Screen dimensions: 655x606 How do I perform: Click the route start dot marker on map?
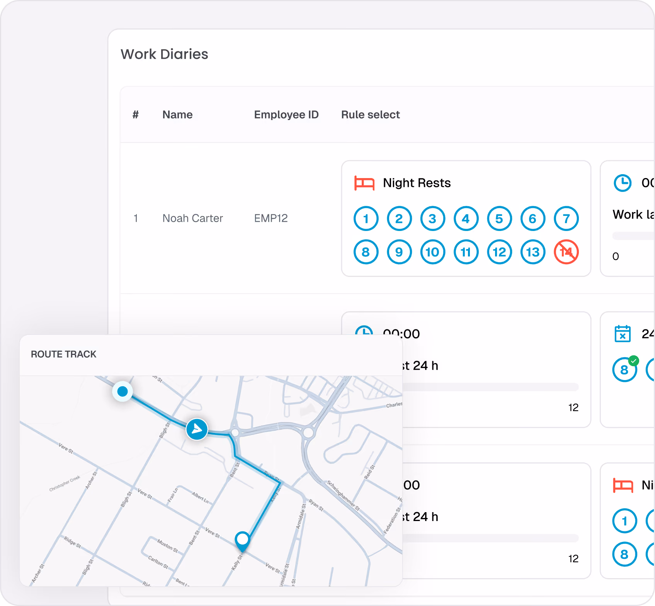[122, 391]
